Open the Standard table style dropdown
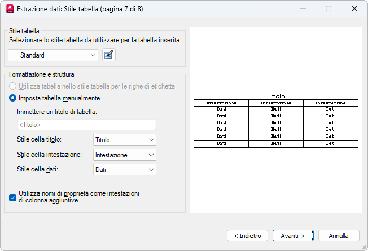Image resolution: width=368 pixels, height=251 pixels. 54,55
